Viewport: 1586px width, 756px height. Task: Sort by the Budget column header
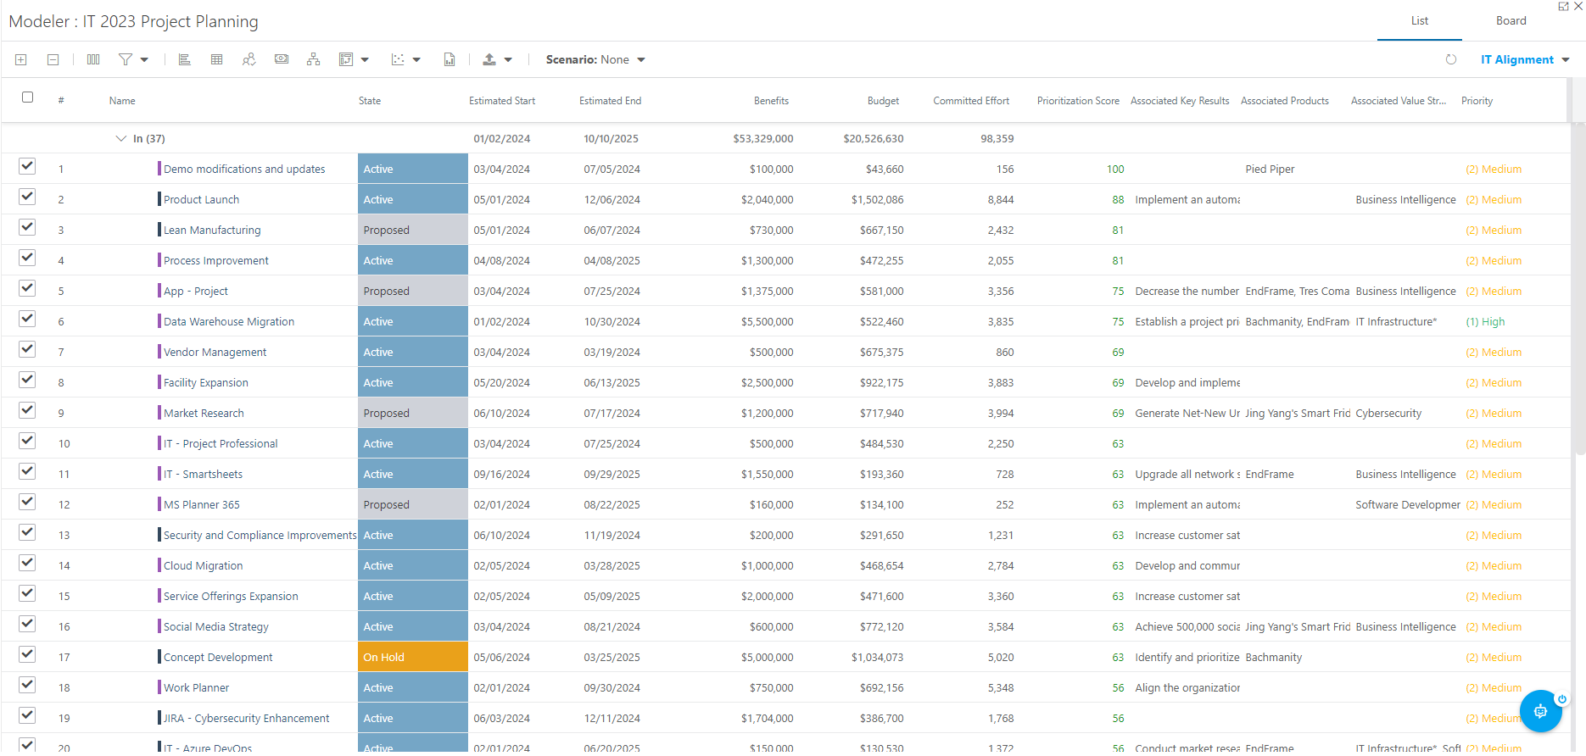(x=883, y=101)
